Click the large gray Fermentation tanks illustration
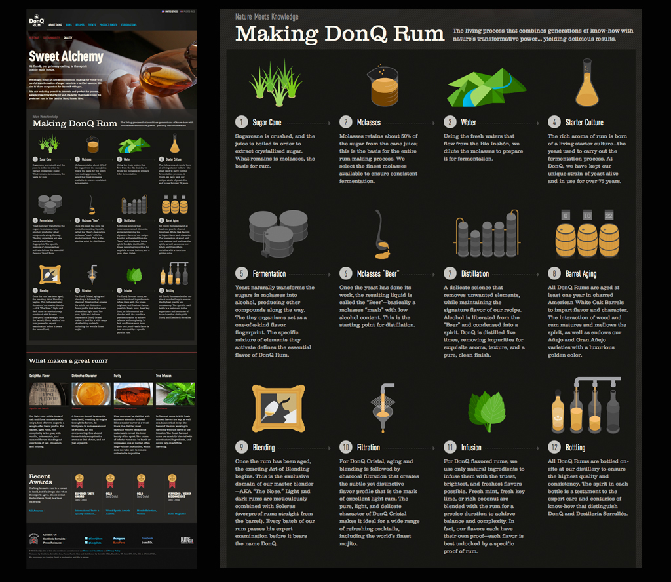 pos(278,233)
